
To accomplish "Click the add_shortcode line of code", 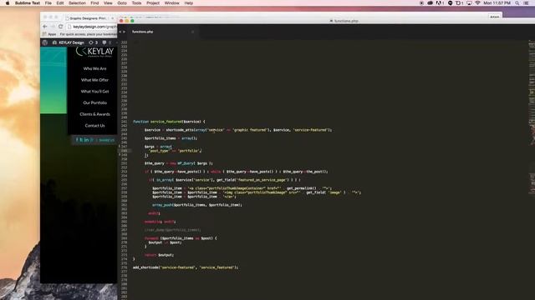I will (186, 267).
